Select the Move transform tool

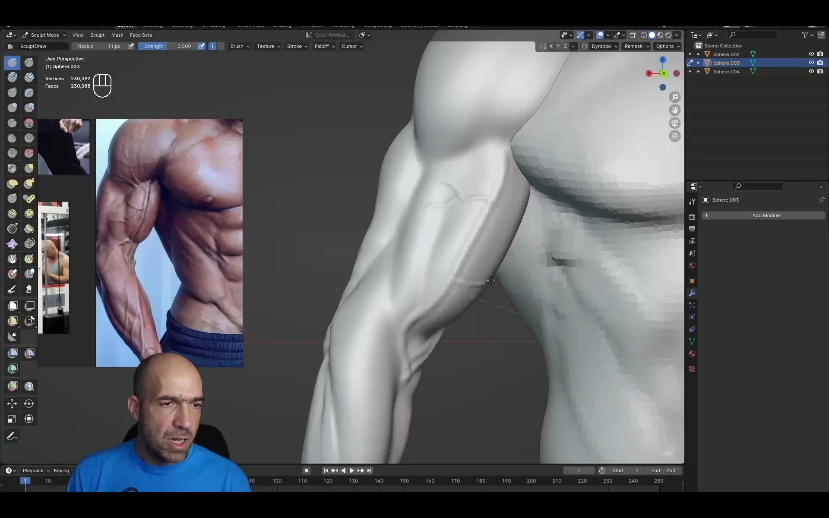(12, 404)
